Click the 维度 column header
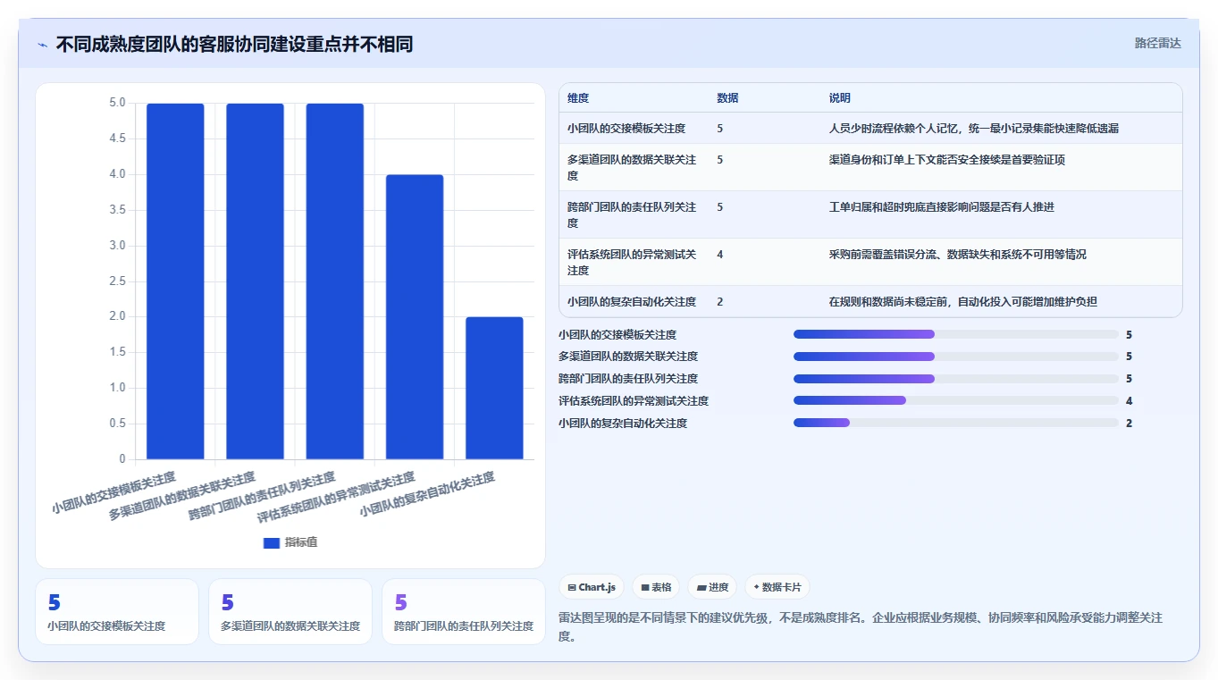Image resolution: width=1218 pixels, height=680 pixels. point(578,98)
